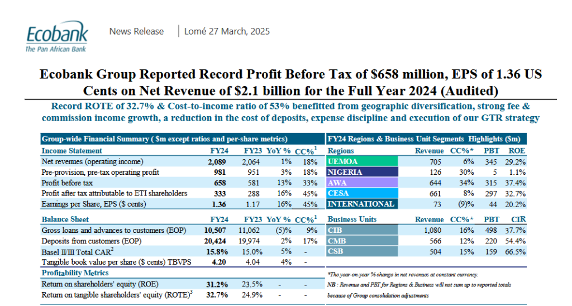Click the FY23 net revenues value 2,064

251,161
